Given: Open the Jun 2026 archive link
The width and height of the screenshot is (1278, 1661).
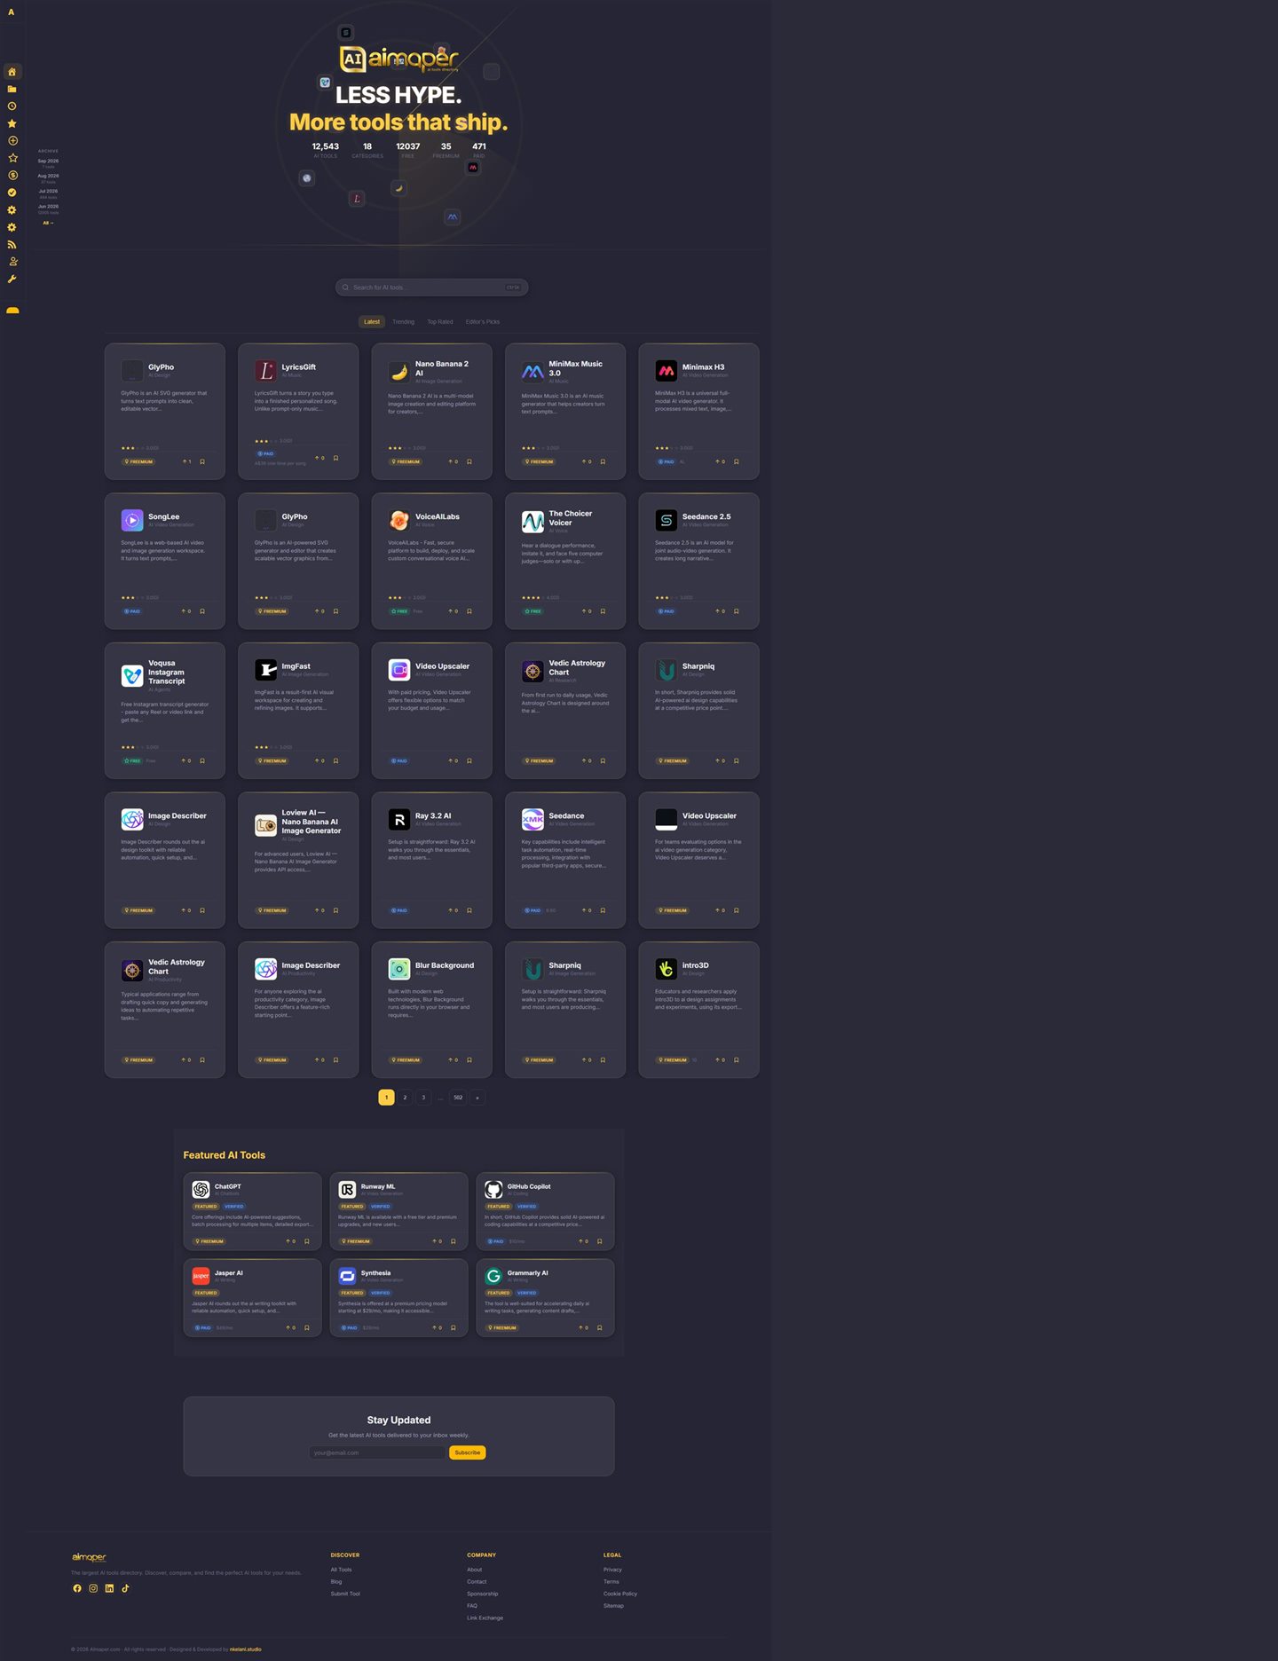Looking at the screenshot, I should [48, 207].
